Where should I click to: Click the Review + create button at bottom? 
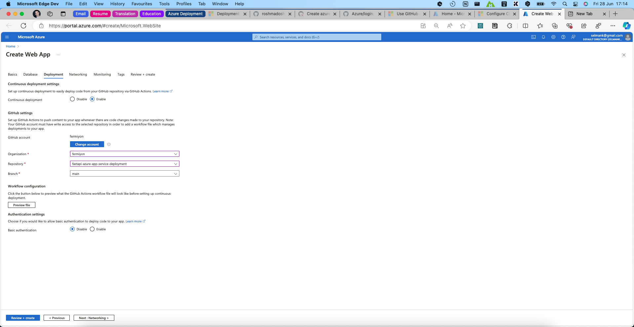pyautogui.click(x=23, y=318)
